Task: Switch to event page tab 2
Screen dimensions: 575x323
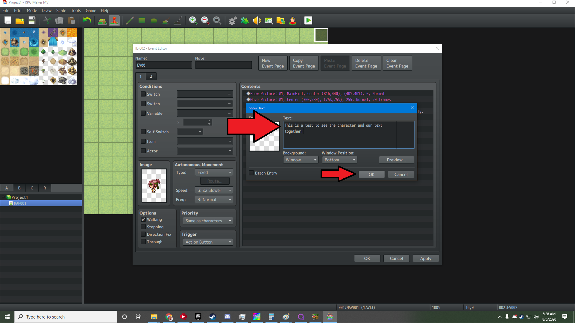Action: (x=151, y=76)
